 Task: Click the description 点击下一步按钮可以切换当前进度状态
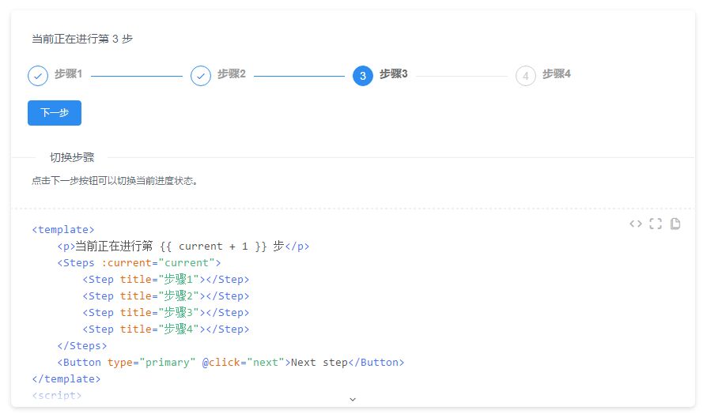pos(115,181)
